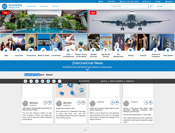The height and width of the screenshot is (133, 175).
Task: Share the NASA laser news article
Action: (x=112, y=102)
